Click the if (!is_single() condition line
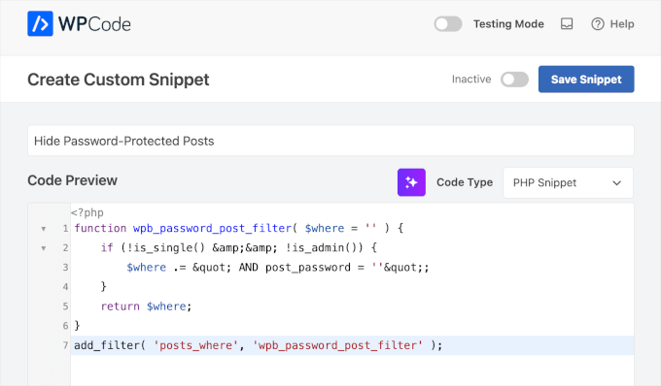Viewport: 661px width, 386px height. (x=238, y=248)
